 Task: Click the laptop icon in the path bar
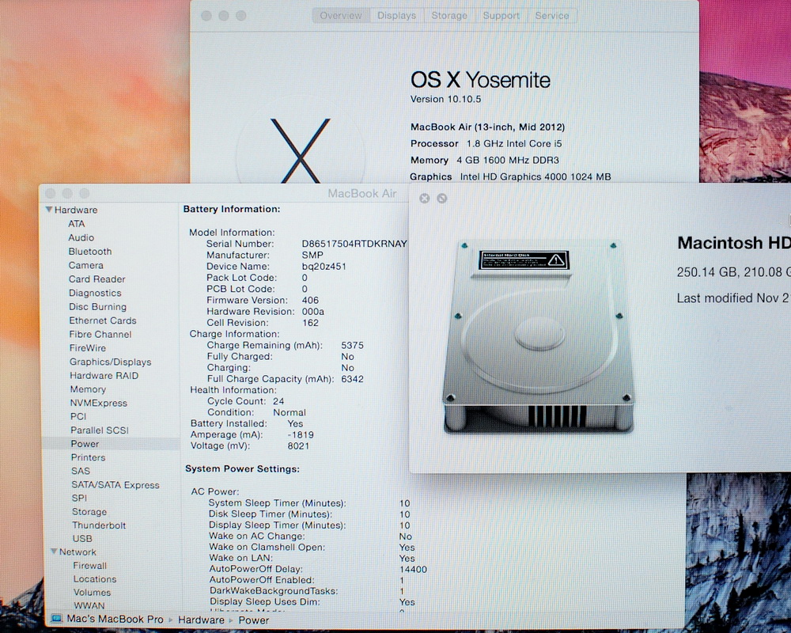pyautogui.click(x=56, y=619)
